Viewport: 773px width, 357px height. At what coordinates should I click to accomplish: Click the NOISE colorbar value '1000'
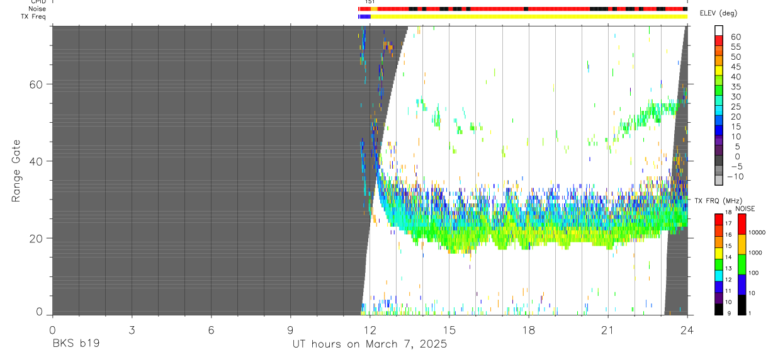click(755, 252)
